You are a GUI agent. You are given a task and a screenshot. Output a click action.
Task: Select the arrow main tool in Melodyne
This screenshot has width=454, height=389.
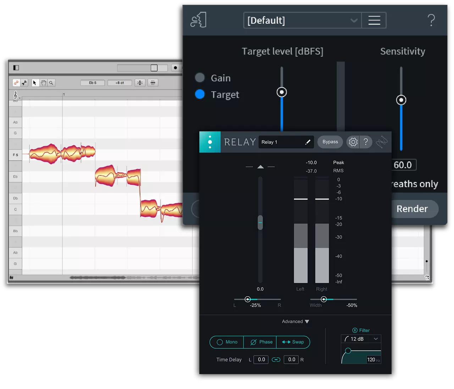pos(35,83)
